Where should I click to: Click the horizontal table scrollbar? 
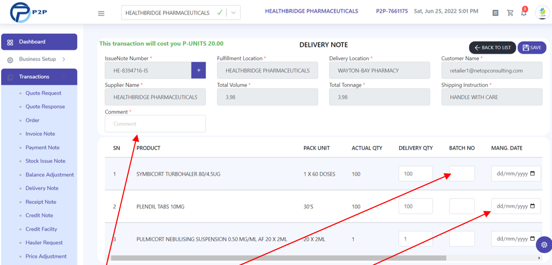coord(278,258)
